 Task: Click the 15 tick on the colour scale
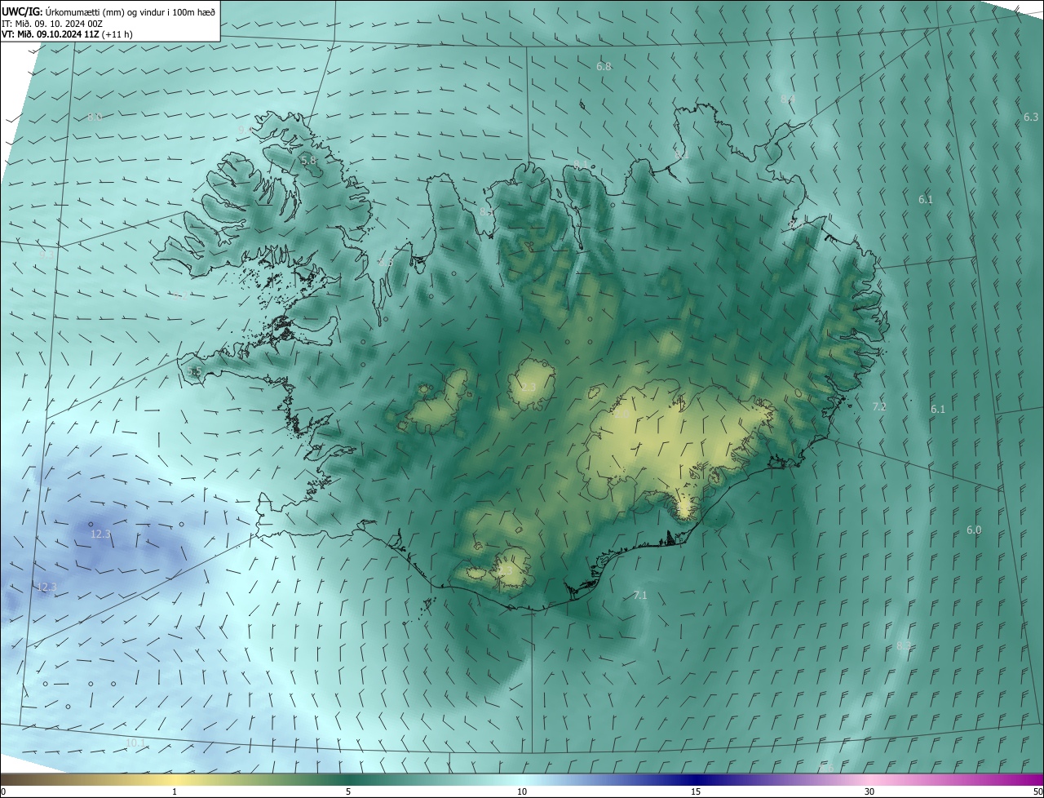[x=696, y=792]
